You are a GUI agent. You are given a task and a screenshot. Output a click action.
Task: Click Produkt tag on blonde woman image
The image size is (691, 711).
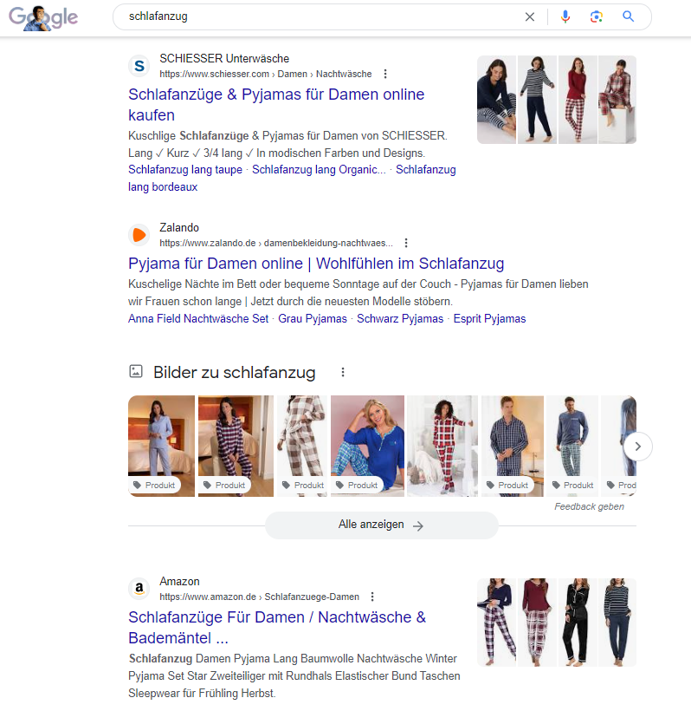tap(358, 486)
